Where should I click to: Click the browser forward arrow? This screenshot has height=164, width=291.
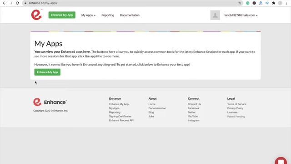pyautogui.click(x=11, y=3)
